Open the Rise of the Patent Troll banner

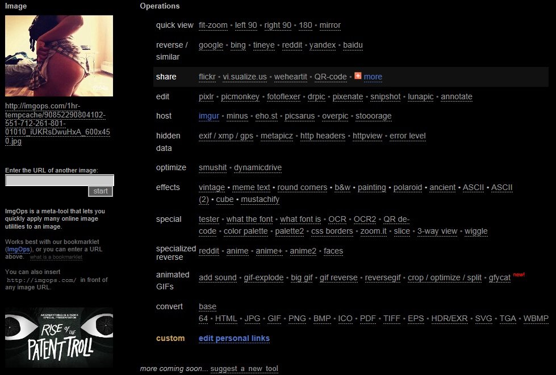pos(59,337)
